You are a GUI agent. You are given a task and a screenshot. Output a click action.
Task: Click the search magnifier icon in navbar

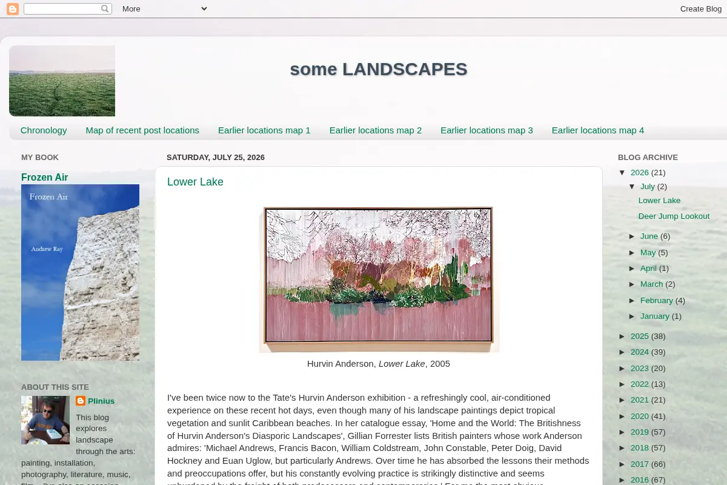pyautogui.click(x=105, y=9)
